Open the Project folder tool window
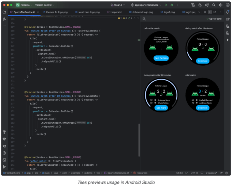 [x=4, y=12]
